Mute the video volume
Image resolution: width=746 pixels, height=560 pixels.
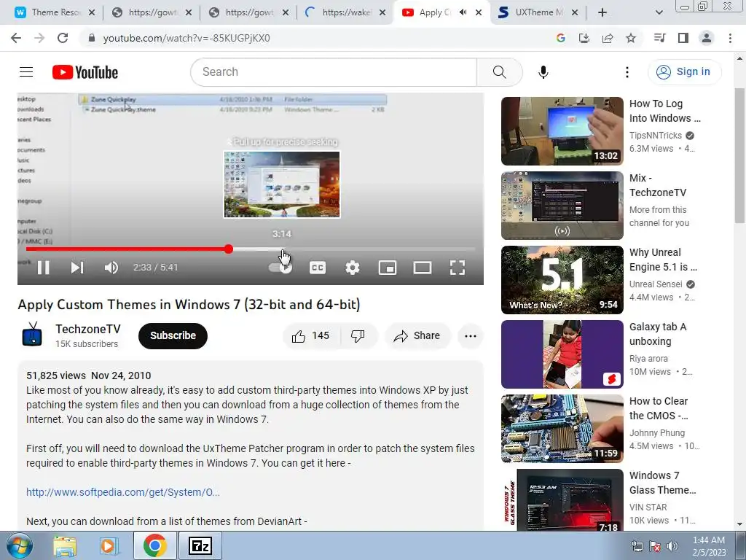(x=111, y=268)
